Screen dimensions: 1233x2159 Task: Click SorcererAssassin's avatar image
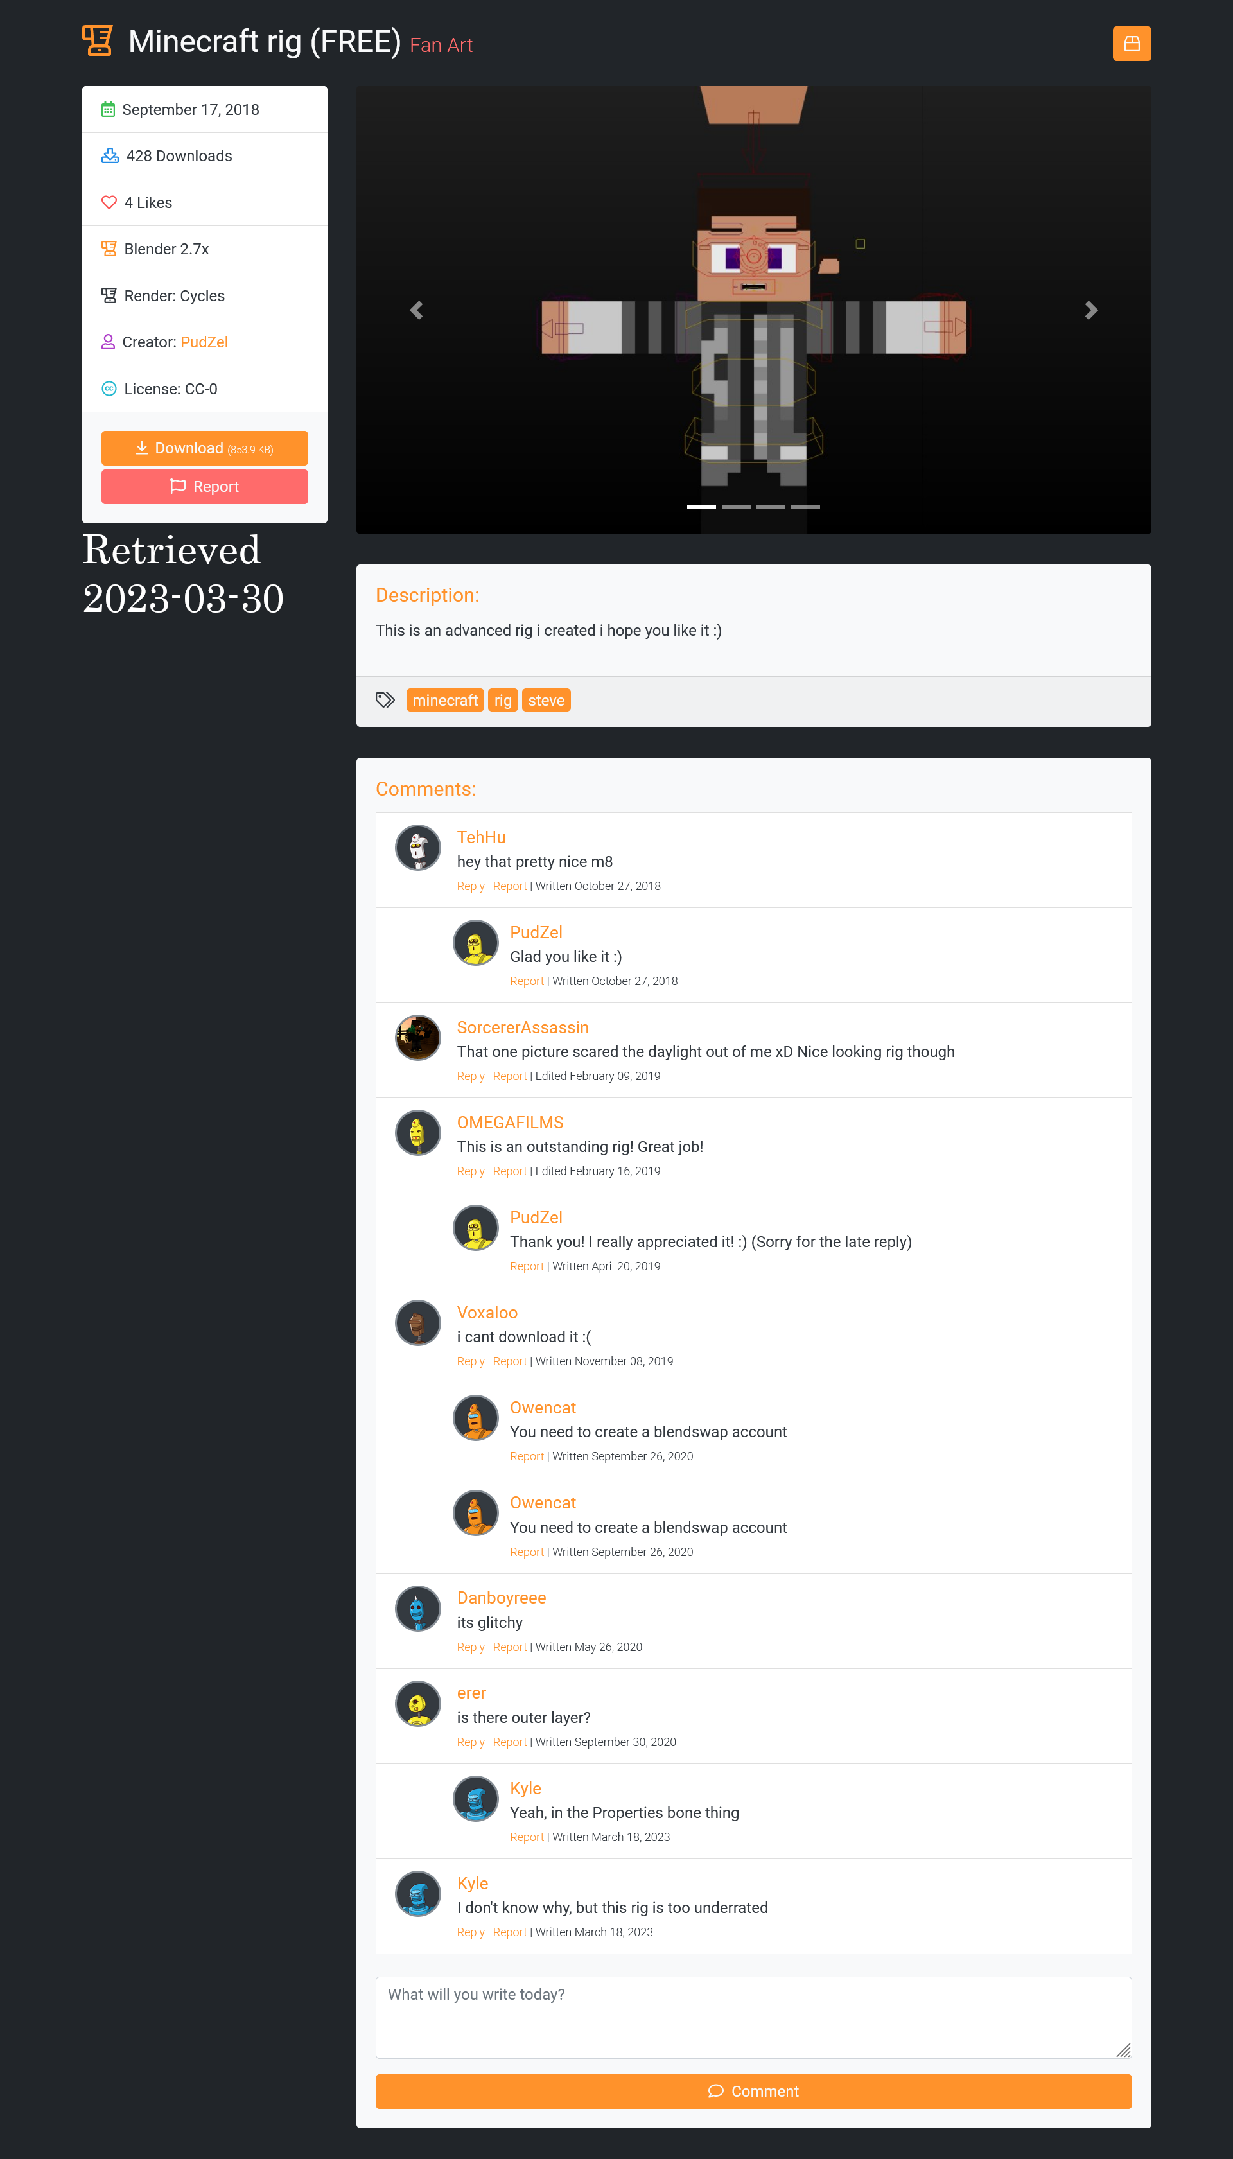pos(417,1037)
